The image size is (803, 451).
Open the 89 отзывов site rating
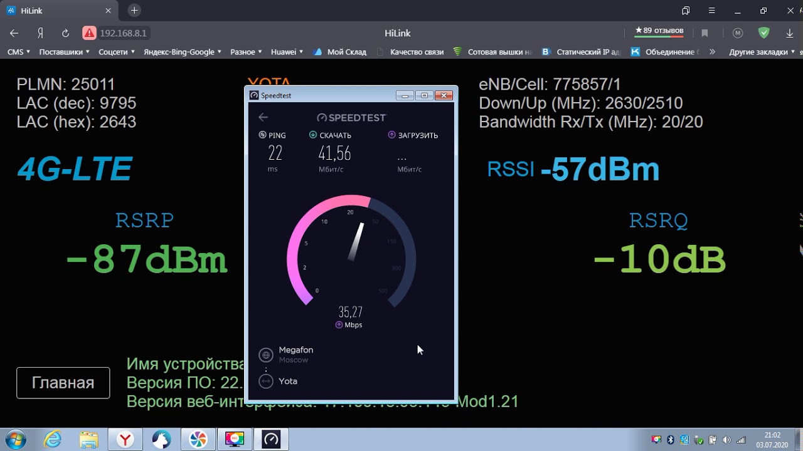click(659, 31)
